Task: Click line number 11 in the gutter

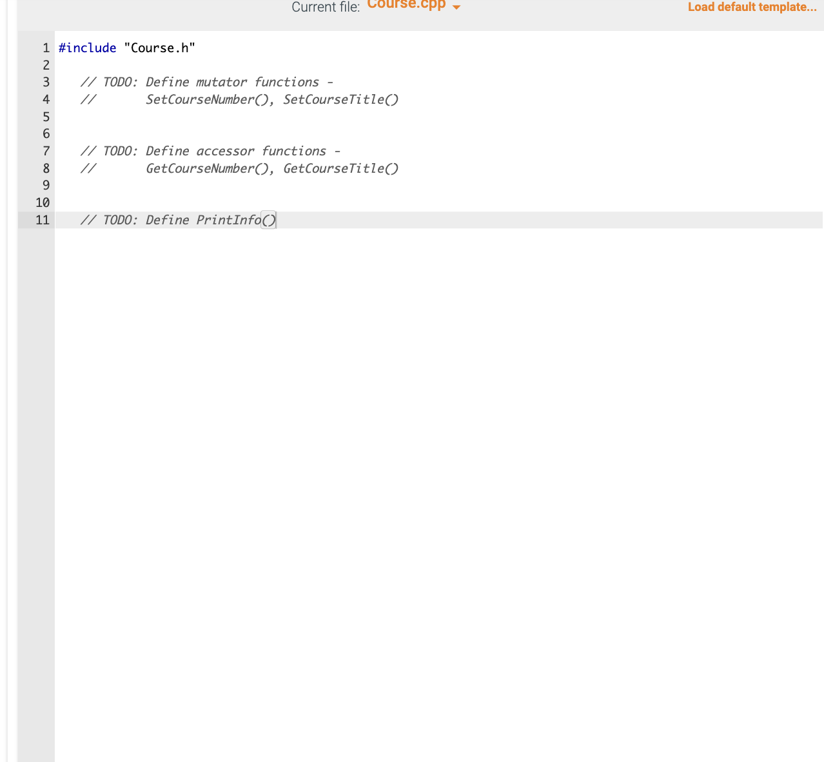Action: click(x=43, y=220)
